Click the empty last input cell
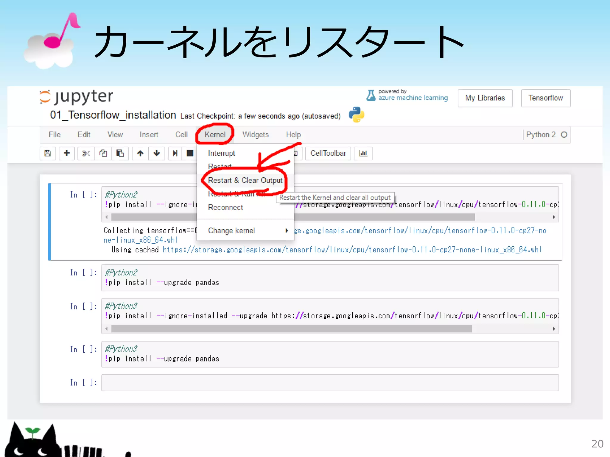The width and height of the screenshot is (610, 457). (330, 383)
